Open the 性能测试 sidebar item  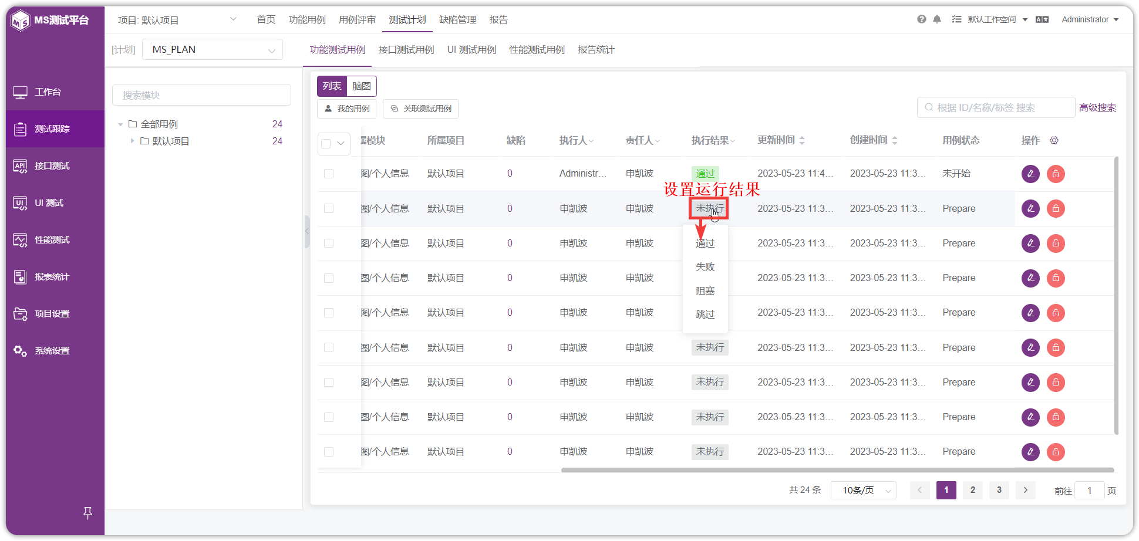[x=55, y=240]
